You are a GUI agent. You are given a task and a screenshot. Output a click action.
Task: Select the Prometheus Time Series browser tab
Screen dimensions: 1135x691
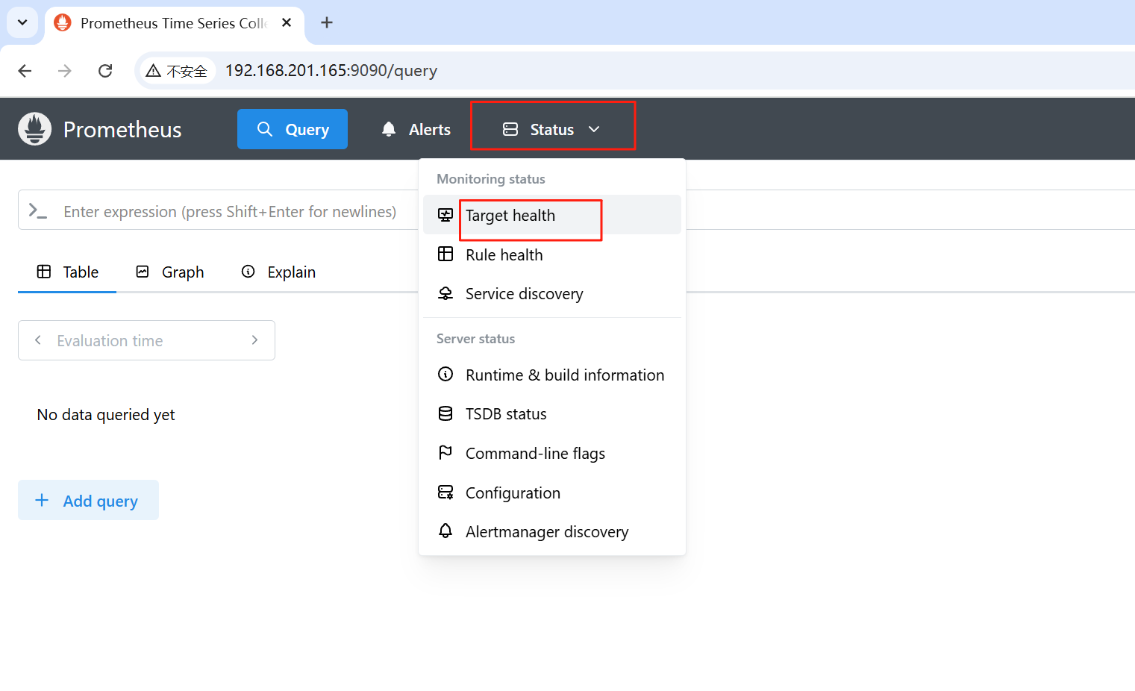(175, 23)
